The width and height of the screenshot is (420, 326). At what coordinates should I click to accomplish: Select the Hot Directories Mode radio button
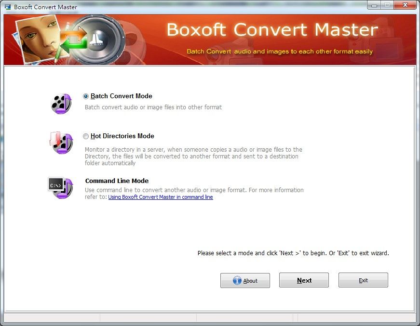[86, 136]
